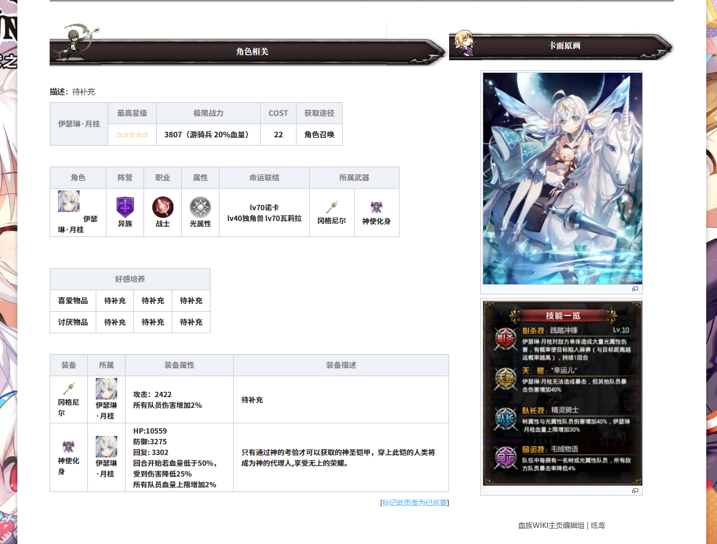This screenshot has width=717, height=544.
Task: Open the unicorn card artwork image
Action: click(x=562, y=179)
